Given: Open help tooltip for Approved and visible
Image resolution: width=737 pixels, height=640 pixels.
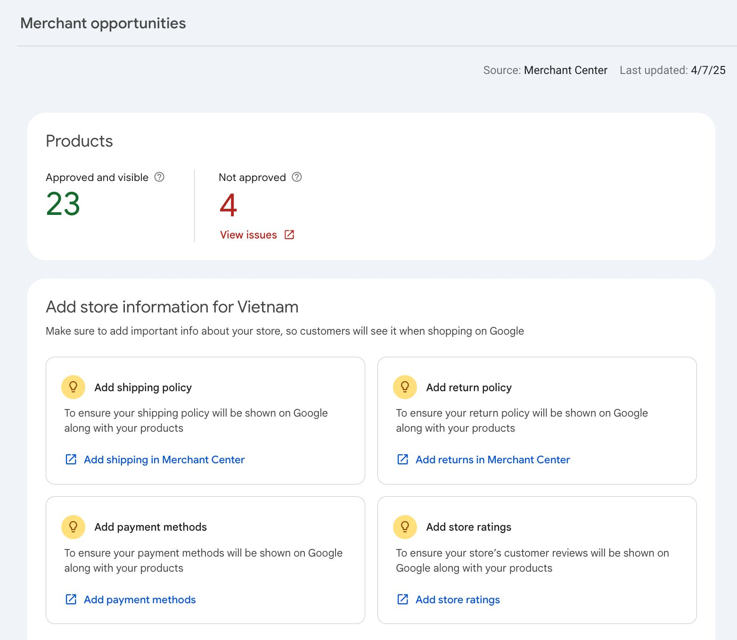Looking at the screenshot, I should coord(159,177).
